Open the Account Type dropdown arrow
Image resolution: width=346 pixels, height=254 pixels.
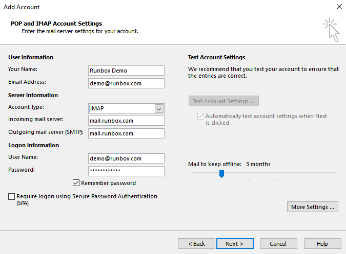point(159,108)
